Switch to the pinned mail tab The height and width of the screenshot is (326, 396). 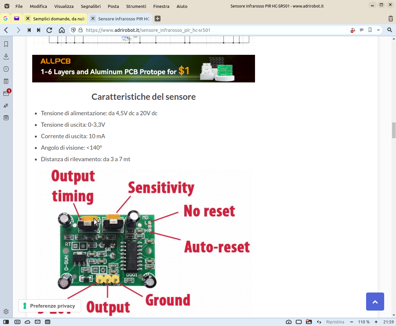pyautogui.click(x=16, y=18)
